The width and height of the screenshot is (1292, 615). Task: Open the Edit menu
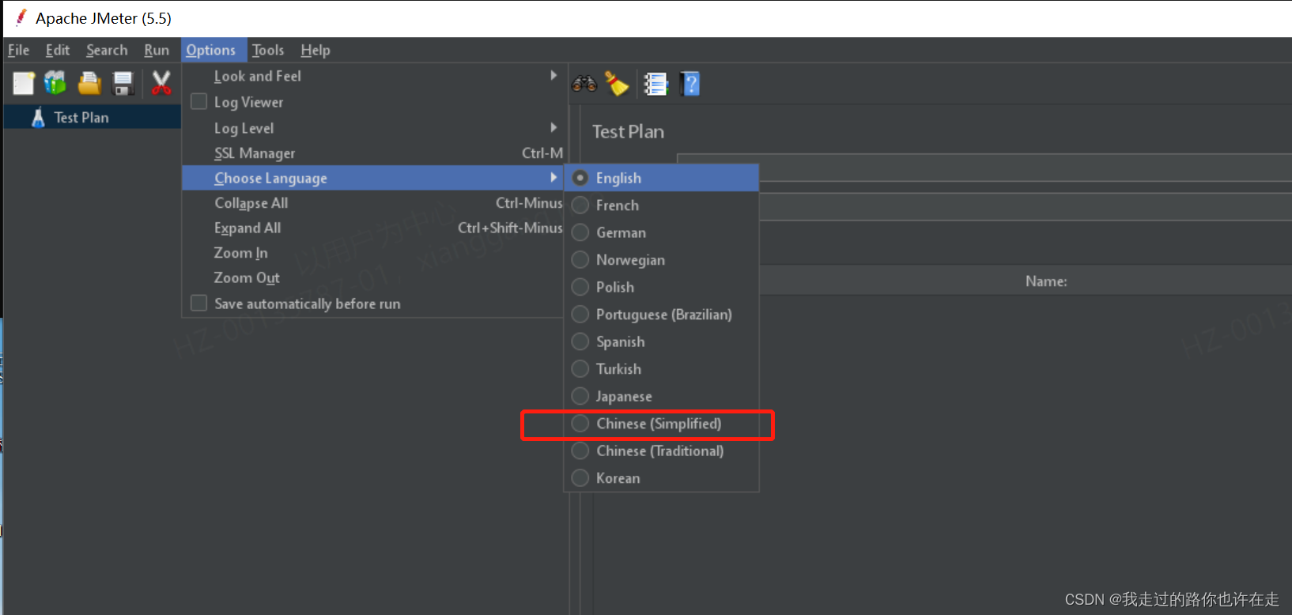pyautogui.click(x=58, y=50)
